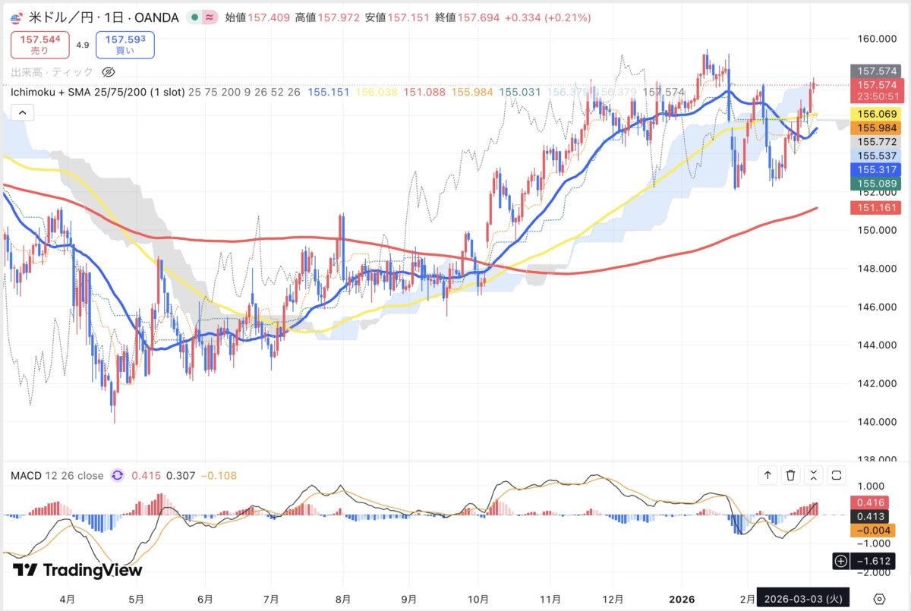Screen dimensions: 911x611
Task: Toggle visibility eye for 出来高・ティック
Action: click(108, 72)
